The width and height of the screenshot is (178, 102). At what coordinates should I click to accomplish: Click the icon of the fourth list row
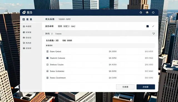pos(48,71)
